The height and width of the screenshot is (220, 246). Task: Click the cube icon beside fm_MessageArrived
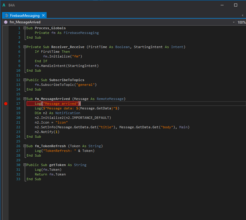point(6,22)
